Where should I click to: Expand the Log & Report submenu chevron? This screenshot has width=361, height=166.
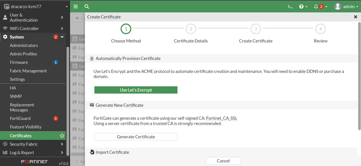coord(62,153)
